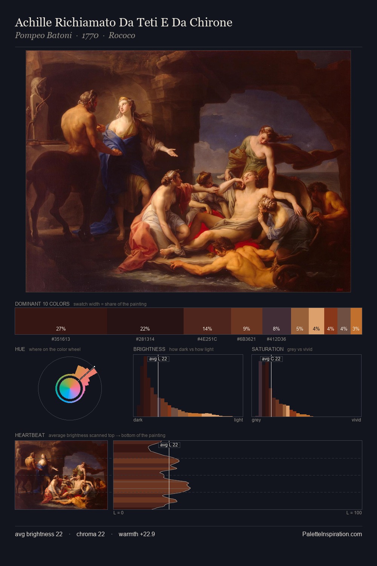Pick the light peach 4% swatch
This screenshot has height=566, width=377.
tap(316, 321)
